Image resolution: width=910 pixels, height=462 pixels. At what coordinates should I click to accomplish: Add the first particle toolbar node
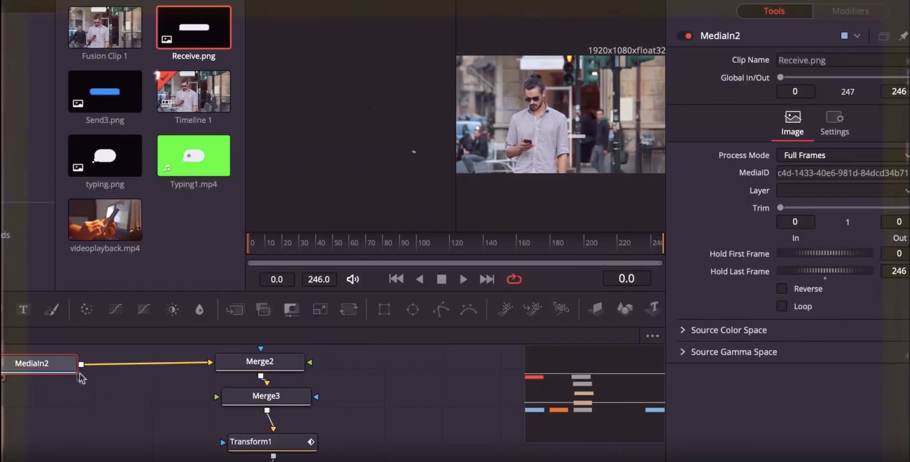point(505,309)
